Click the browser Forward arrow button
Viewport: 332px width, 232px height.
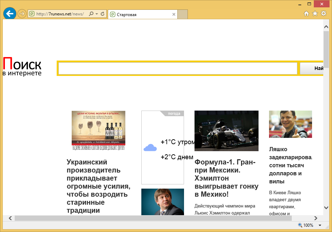pos(22,14)
